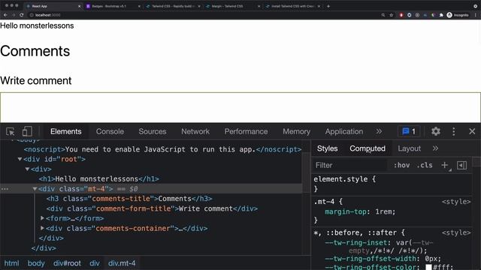Add a new style rule with plus icon
481x270 pixels.
coord(444,165)
